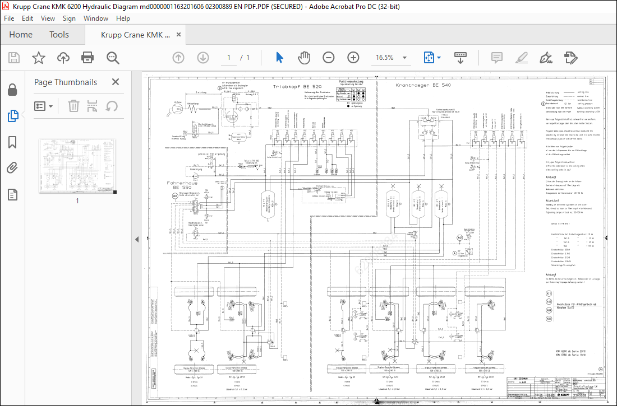
Task: Click the current page number field
Action: point(229,58)
